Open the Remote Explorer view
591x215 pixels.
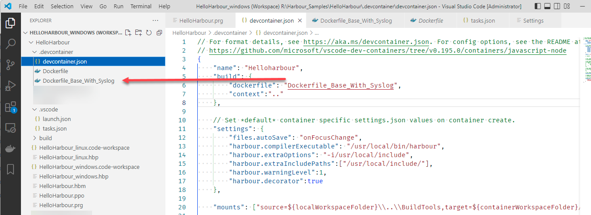click(x=10, y=128)
